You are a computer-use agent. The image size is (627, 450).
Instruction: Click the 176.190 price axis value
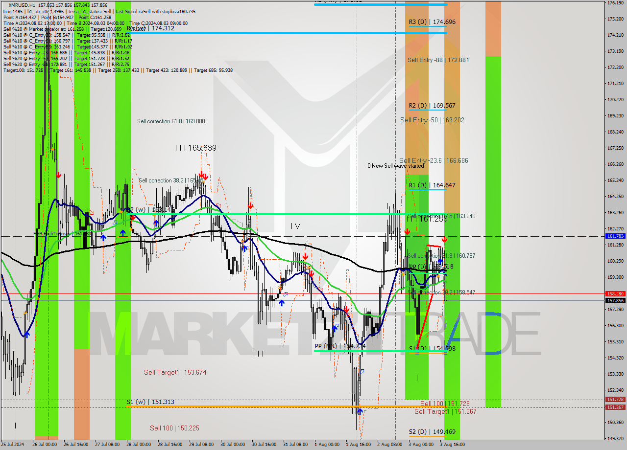point(615,3)
